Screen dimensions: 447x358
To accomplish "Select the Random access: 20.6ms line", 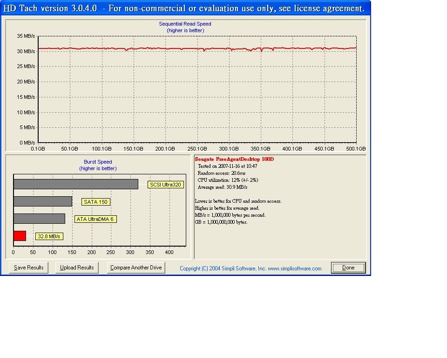I will [222, 173].
